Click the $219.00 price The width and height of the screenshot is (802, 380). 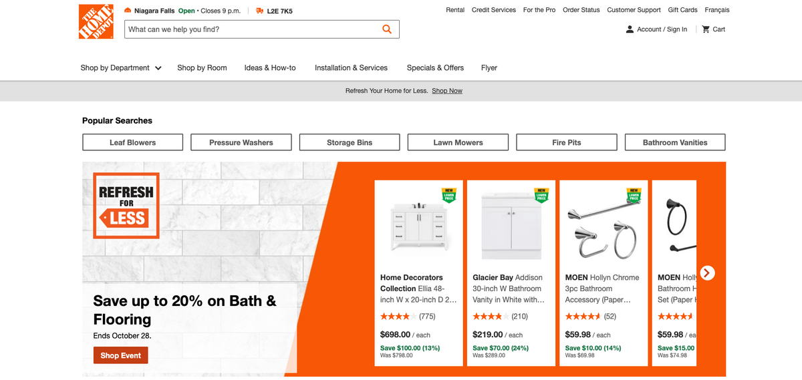point(488,335)
